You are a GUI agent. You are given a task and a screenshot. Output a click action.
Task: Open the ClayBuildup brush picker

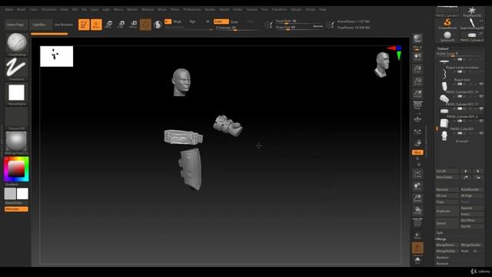(x=17, y=44)
